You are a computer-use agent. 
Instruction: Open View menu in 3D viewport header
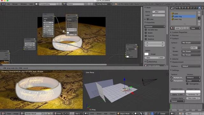tap(92, 114)
